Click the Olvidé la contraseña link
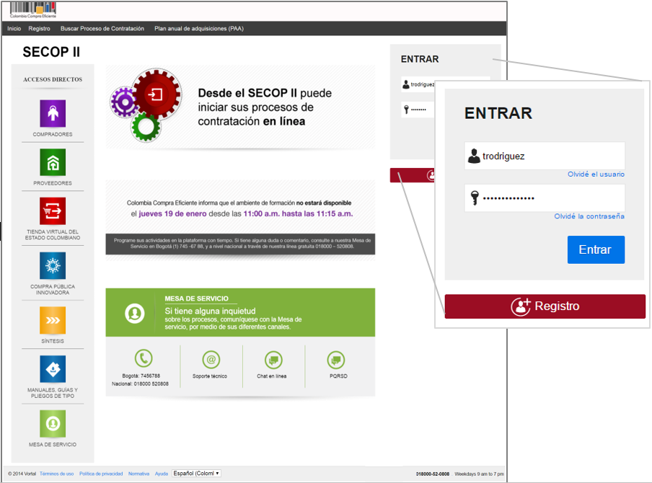Viewport: 652px width, 483px height. [x=589, y=216]
